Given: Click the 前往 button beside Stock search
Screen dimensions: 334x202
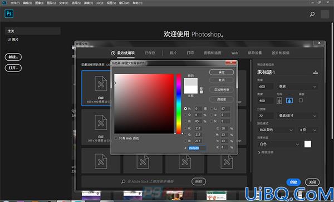Looking at the screenshot, I should 199,181.
